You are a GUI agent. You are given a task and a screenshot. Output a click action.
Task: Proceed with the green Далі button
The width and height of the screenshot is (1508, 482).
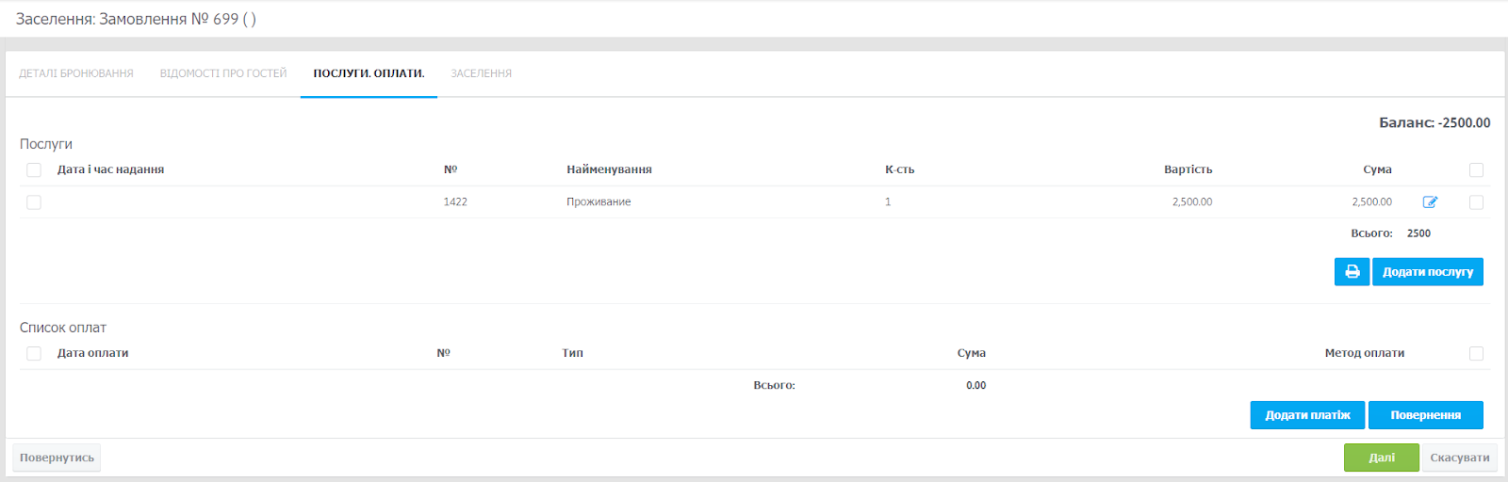(x=1381, y=458)
